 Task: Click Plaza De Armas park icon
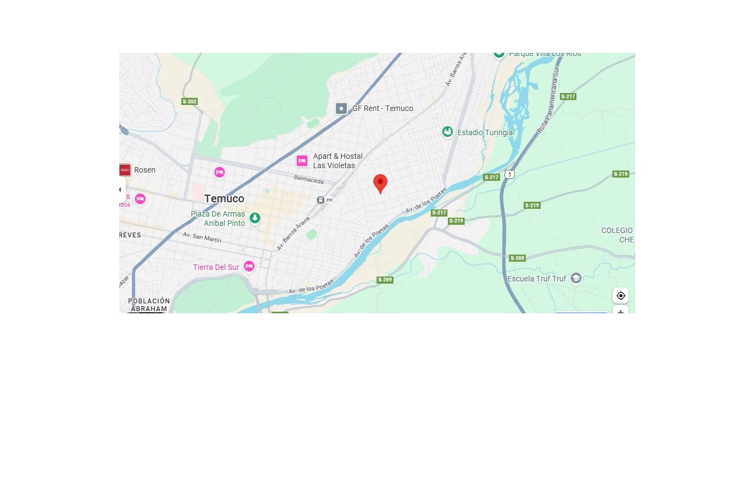tap(255, 218)
